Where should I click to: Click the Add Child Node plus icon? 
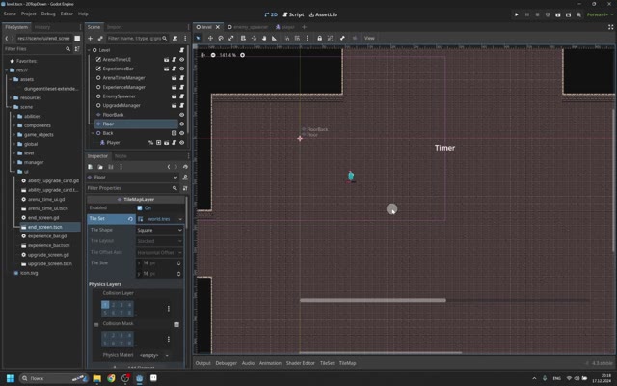90,39
